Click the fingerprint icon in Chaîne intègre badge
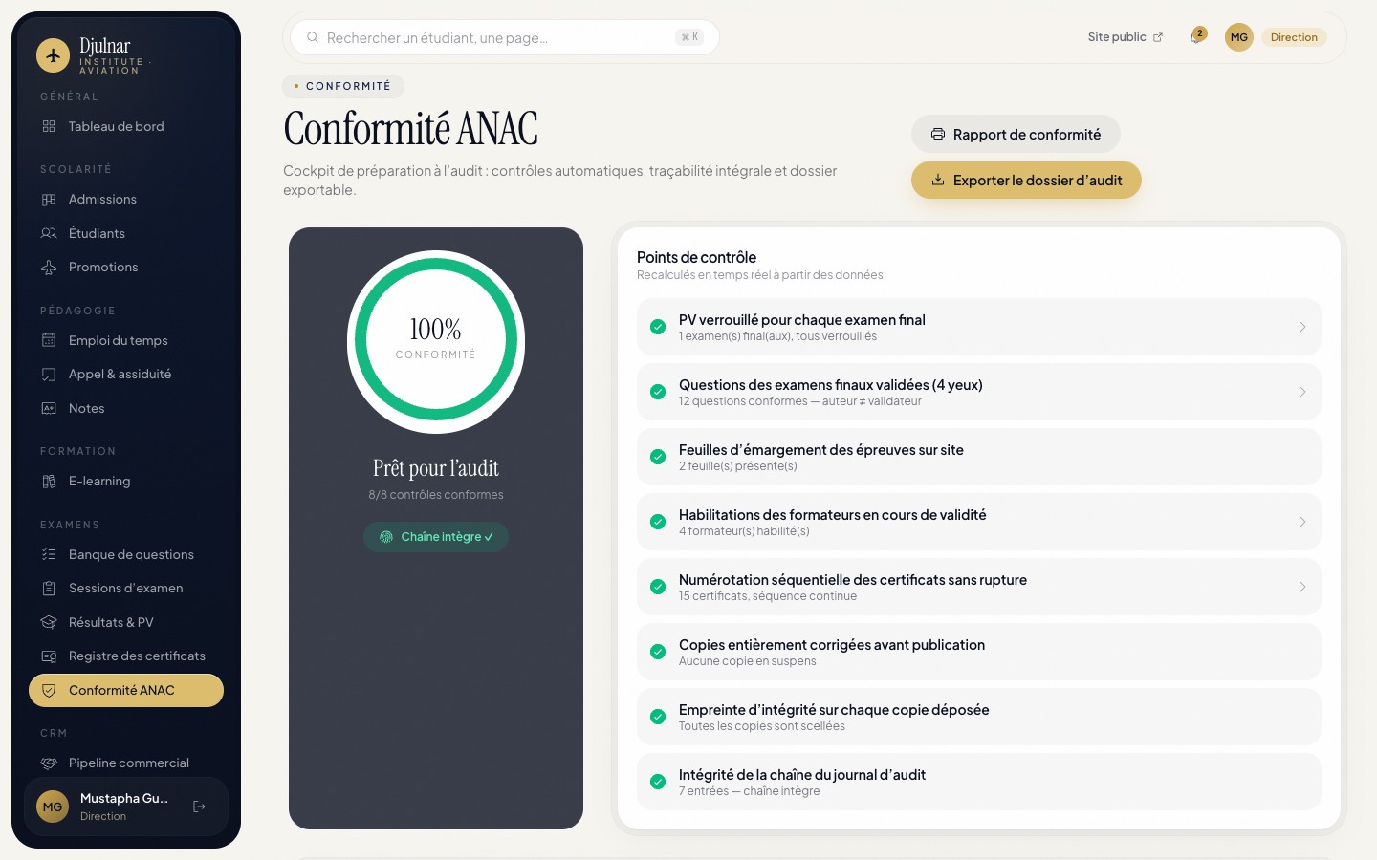The image size is (1377, 860). 386,537
